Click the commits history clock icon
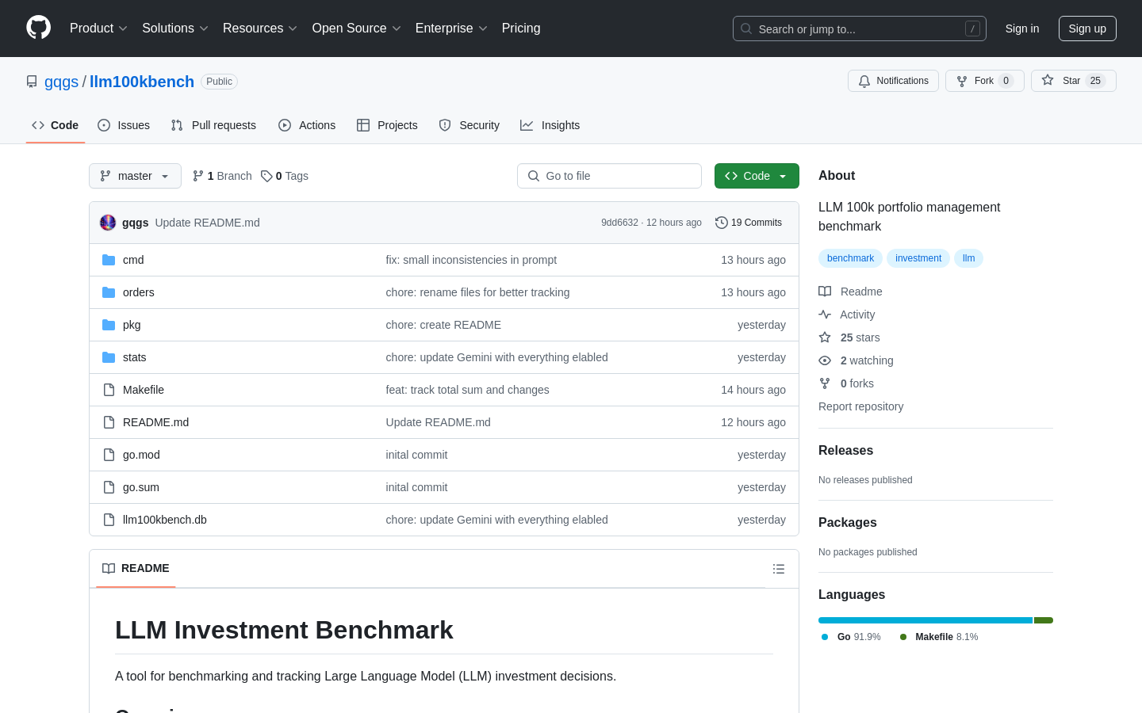1142x713 pixels. coord(722,223)
